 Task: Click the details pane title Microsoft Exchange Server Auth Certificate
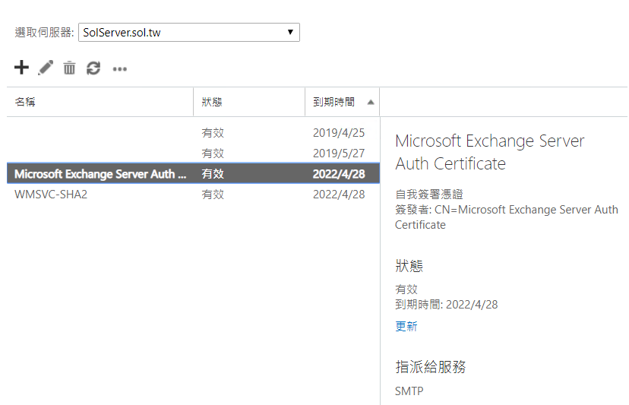click(489, 152)
